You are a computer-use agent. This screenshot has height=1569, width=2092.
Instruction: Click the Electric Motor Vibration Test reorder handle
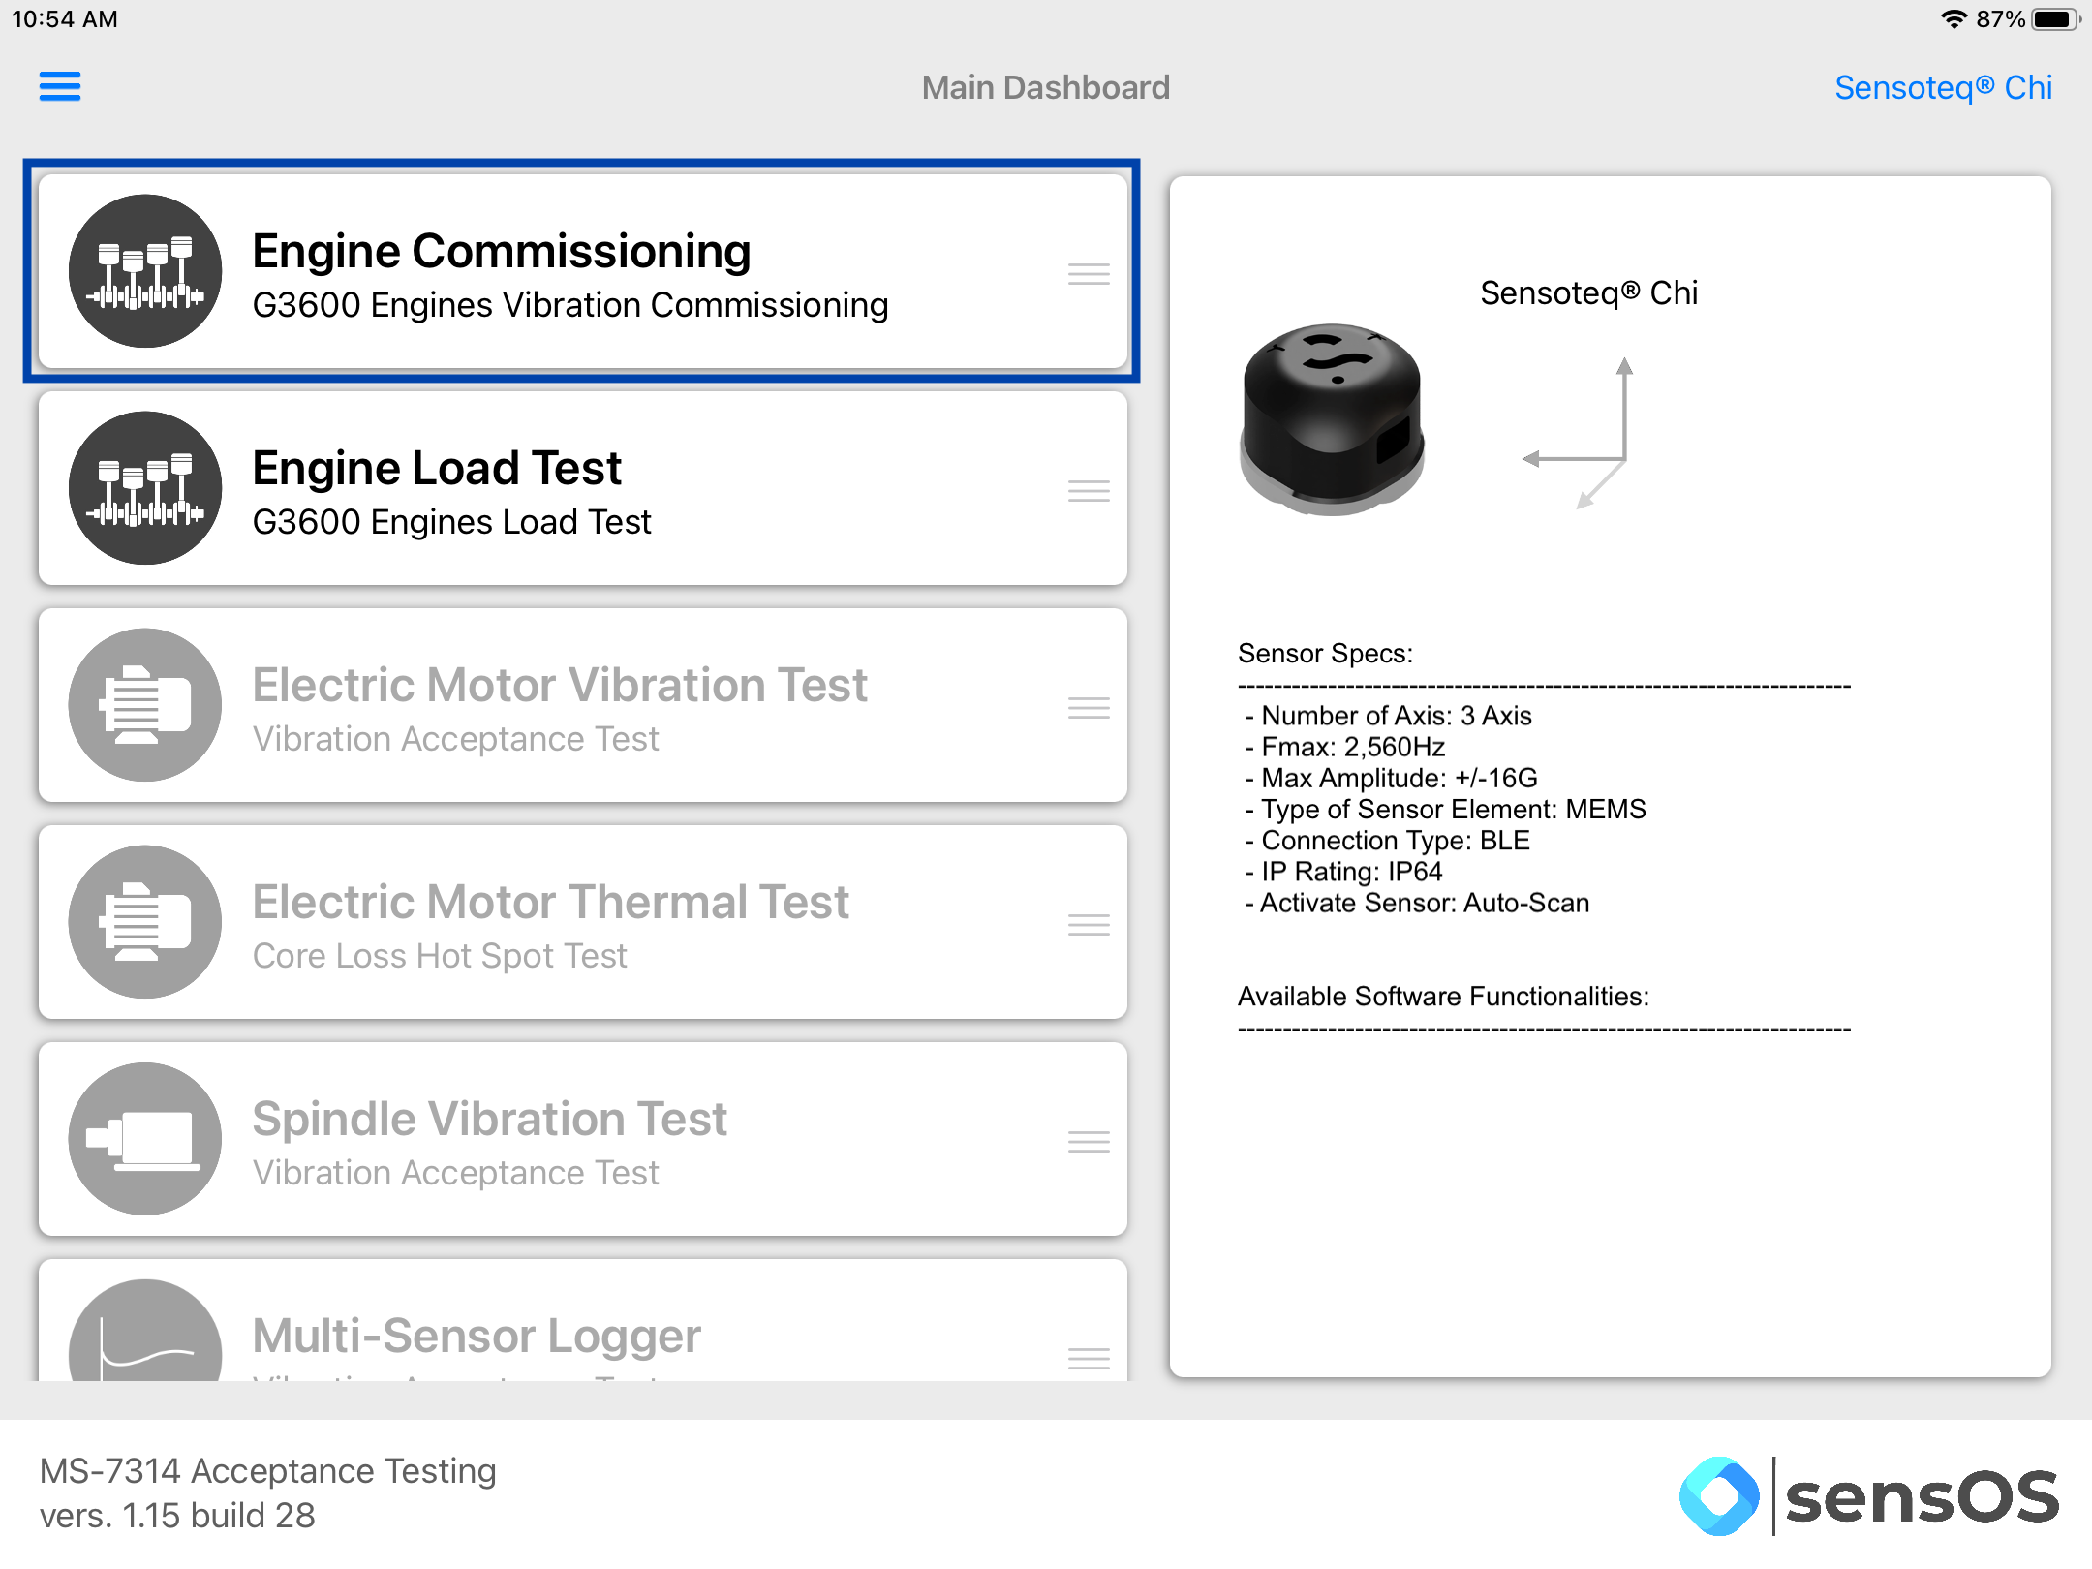1089,708
